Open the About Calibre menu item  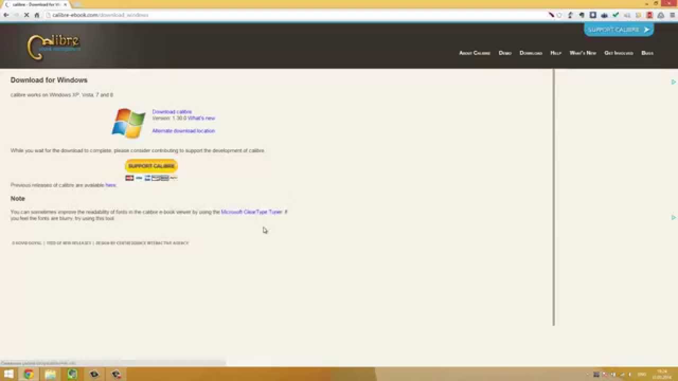(x=475, y=53)
